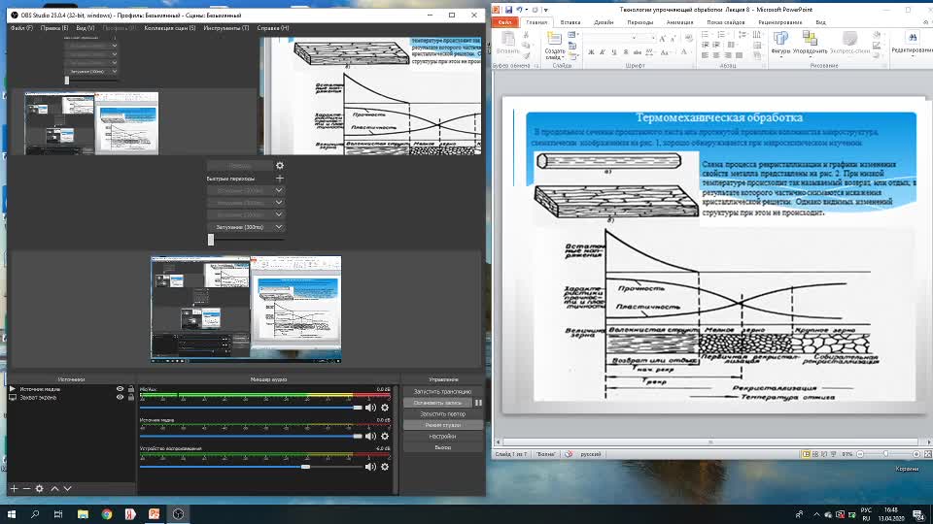Open File tab in PowerPoint

504,22
